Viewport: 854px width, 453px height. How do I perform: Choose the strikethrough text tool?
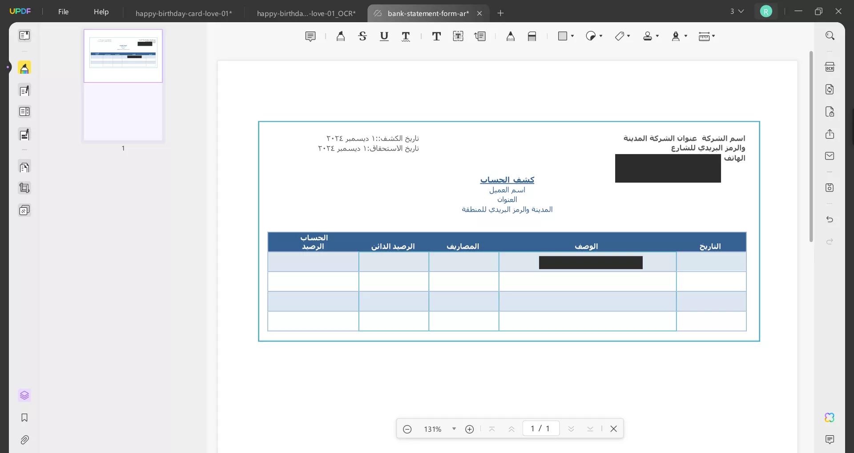(363, 36)
